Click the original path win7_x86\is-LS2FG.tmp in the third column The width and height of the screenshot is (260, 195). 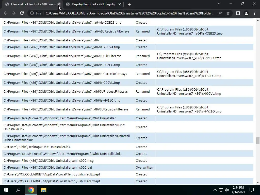(x=189, y=74)
